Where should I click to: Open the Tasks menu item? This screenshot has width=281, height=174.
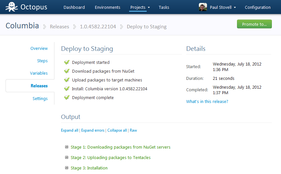click(x=164, y=7)
